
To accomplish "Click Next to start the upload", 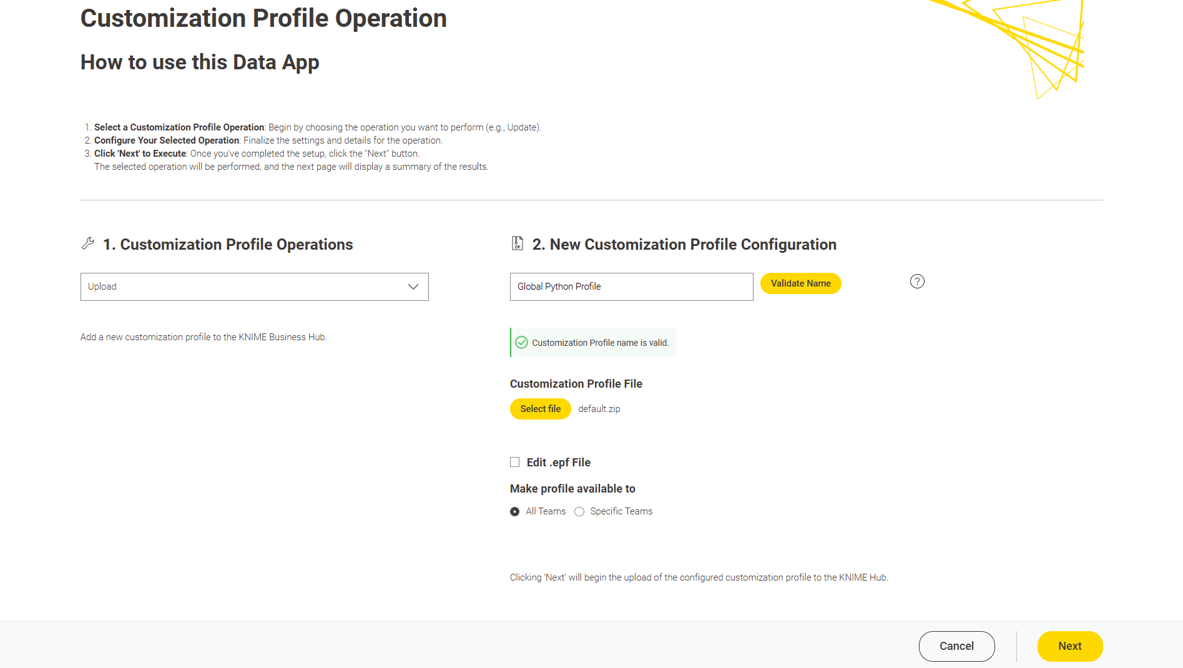I will 1069,646.
